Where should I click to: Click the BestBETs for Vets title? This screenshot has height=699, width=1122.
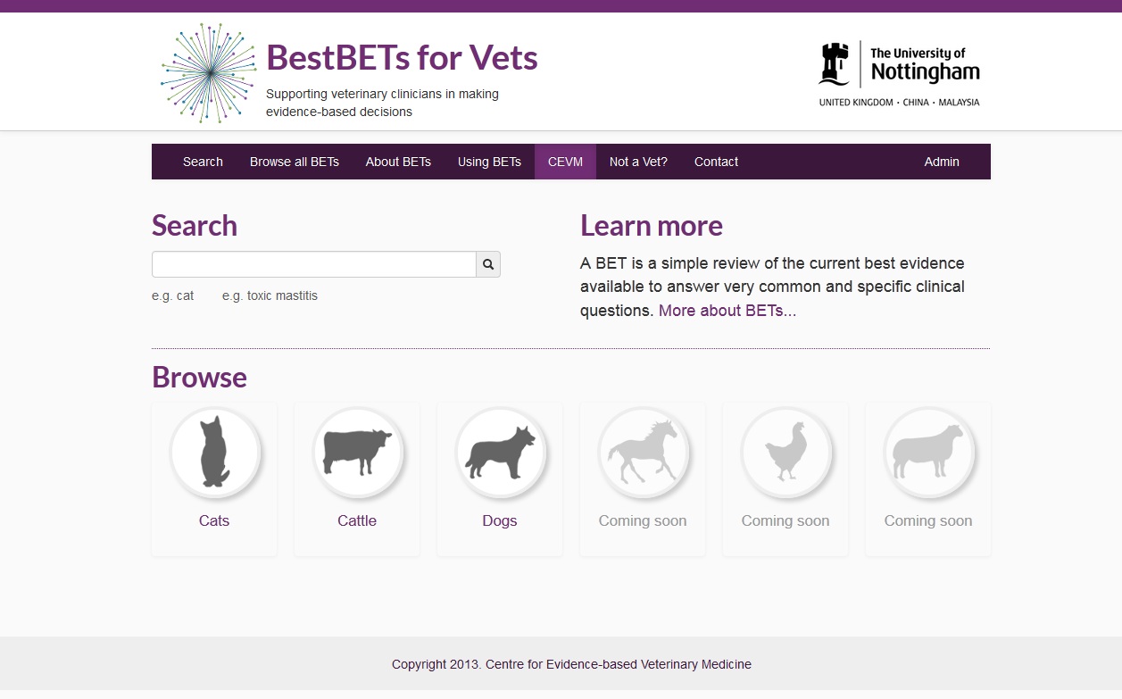click(x=402, y=58)
